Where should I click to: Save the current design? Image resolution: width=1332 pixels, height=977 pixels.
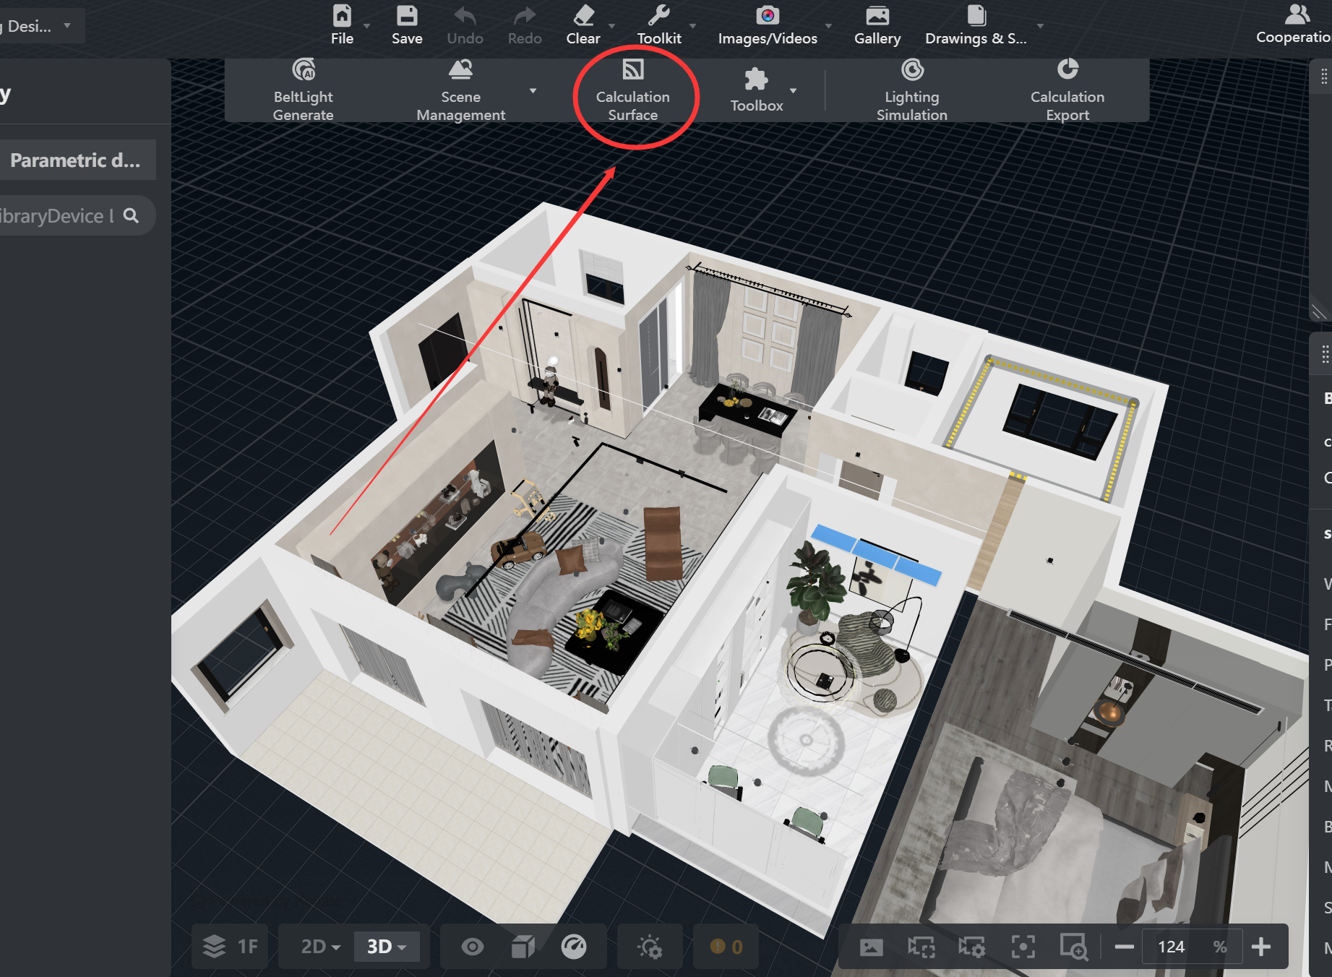pos(407,25)
